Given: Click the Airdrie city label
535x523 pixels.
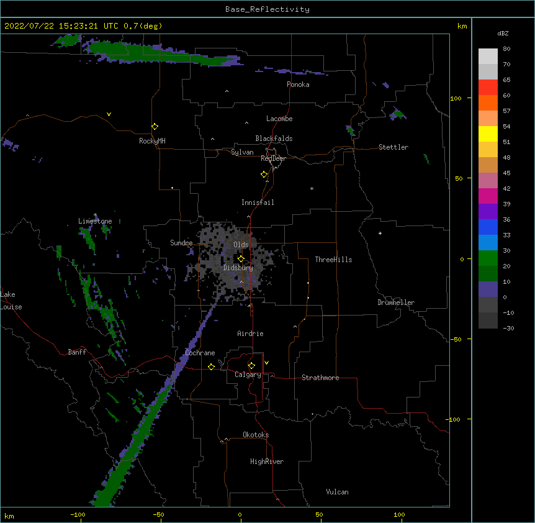Looking at the screenshot, I should 251,334.
